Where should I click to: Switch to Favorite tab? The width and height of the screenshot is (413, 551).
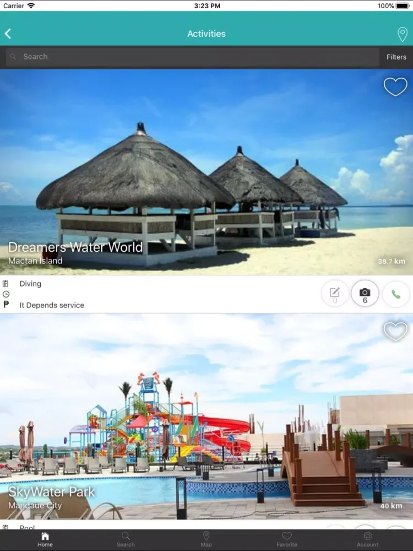pos(286,540)
